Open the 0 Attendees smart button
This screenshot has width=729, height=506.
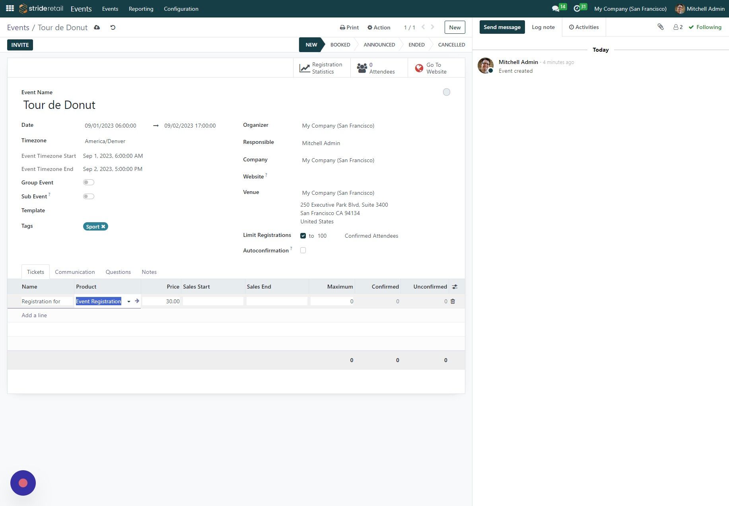(379, 68)
